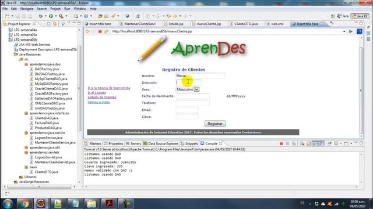Click the Nombre input field
Viewport: 373px width, 209px height.
pyautogui.click(x=200, y=76)
